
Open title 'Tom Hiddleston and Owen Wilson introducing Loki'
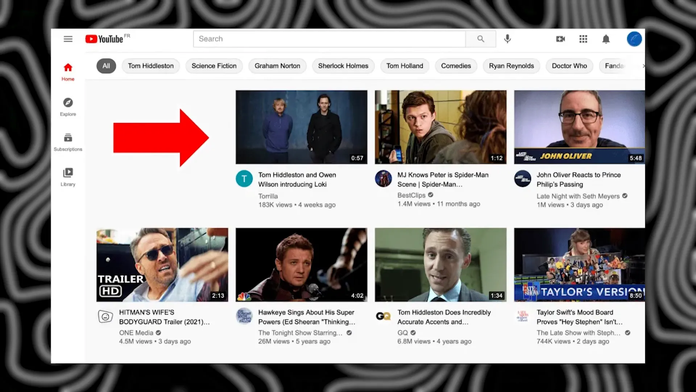297,179
